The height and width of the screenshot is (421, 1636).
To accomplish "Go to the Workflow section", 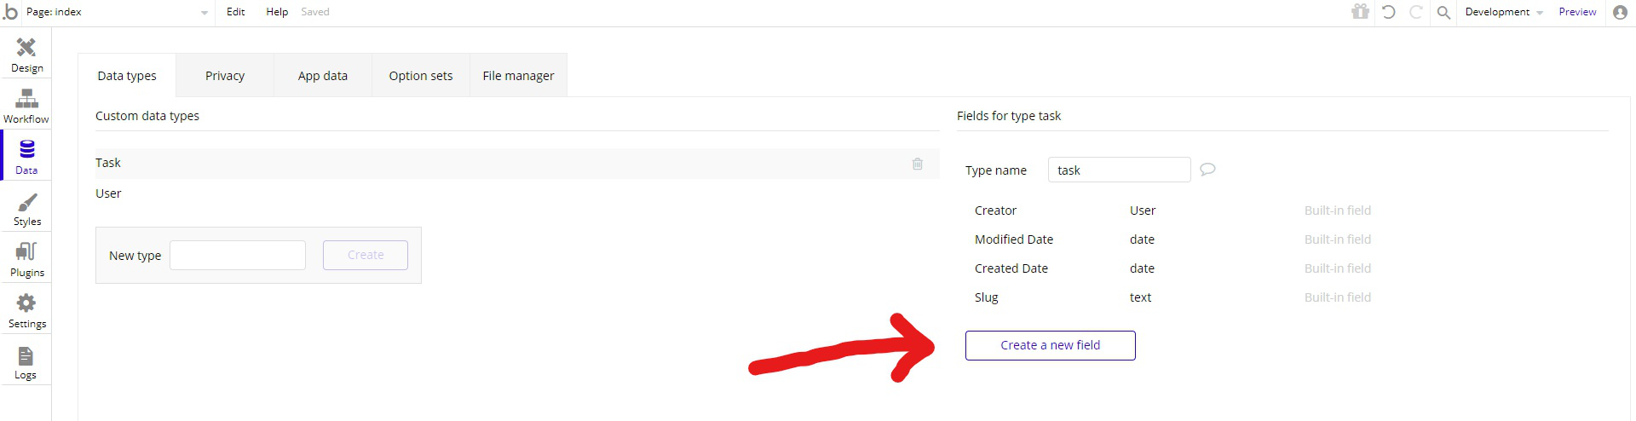I will point(26,106).
